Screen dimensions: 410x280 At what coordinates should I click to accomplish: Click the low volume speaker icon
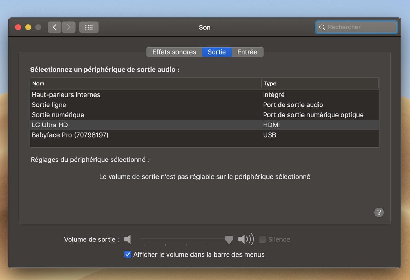[x=127, y=239]
